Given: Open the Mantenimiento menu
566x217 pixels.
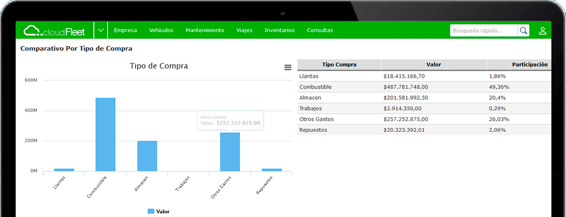Looking at the screenshot, I should [205, 30].
